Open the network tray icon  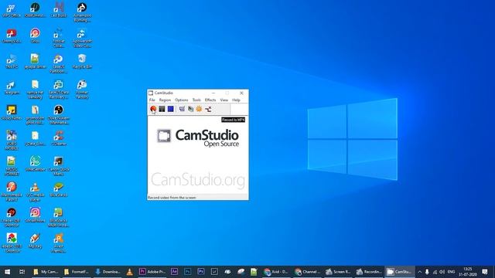[435, 272]
